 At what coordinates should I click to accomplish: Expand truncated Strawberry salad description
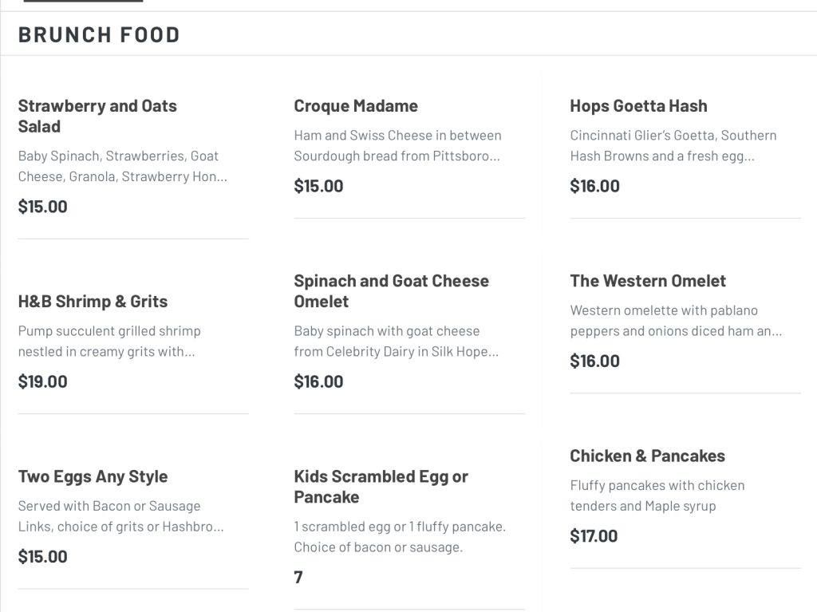122,166
